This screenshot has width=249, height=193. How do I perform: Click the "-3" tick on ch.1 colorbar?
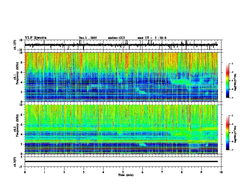(232, 64)
